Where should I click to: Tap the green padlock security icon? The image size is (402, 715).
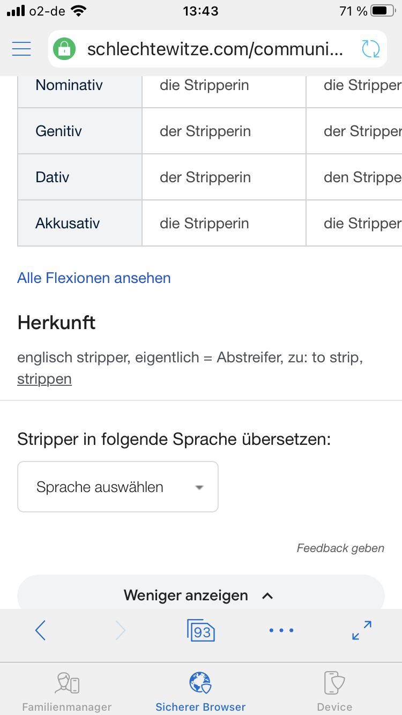pyautogui.click(x=64, y=49)
